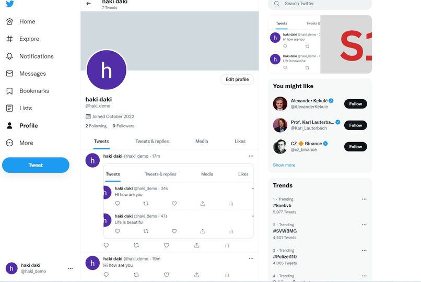View analytics of the 17m tweet

point(227,245)
